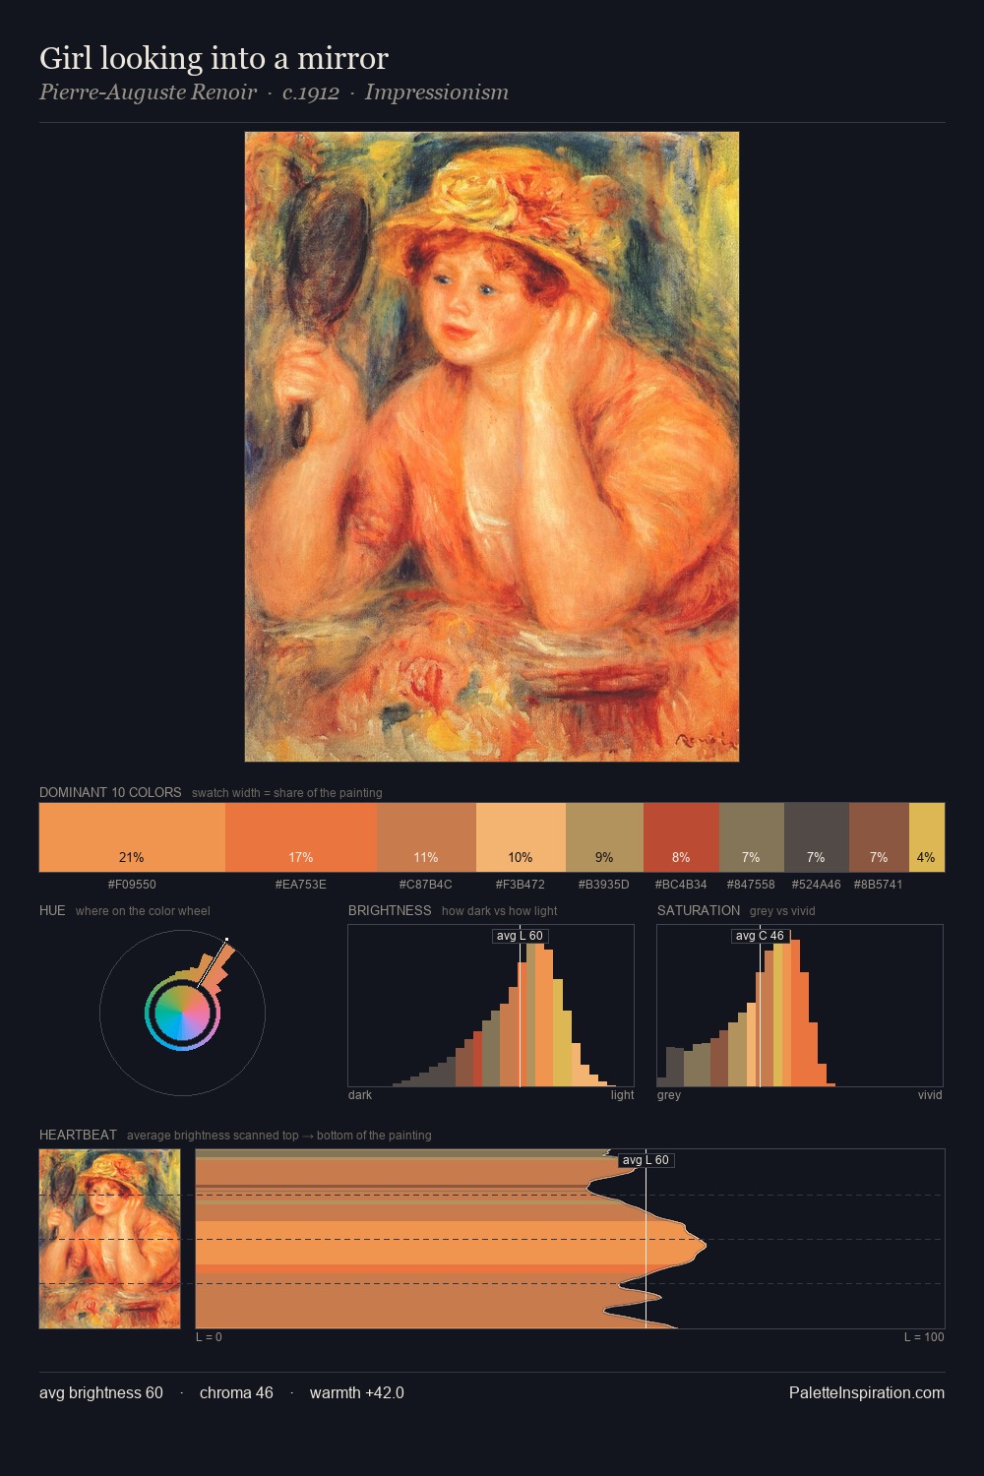
Task: Click the 'DOMINANT 10 COLORS' heading
Action: click(x=110, y=792)
